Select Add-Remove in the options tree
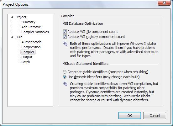173x126 pixels. coord(31,27)
